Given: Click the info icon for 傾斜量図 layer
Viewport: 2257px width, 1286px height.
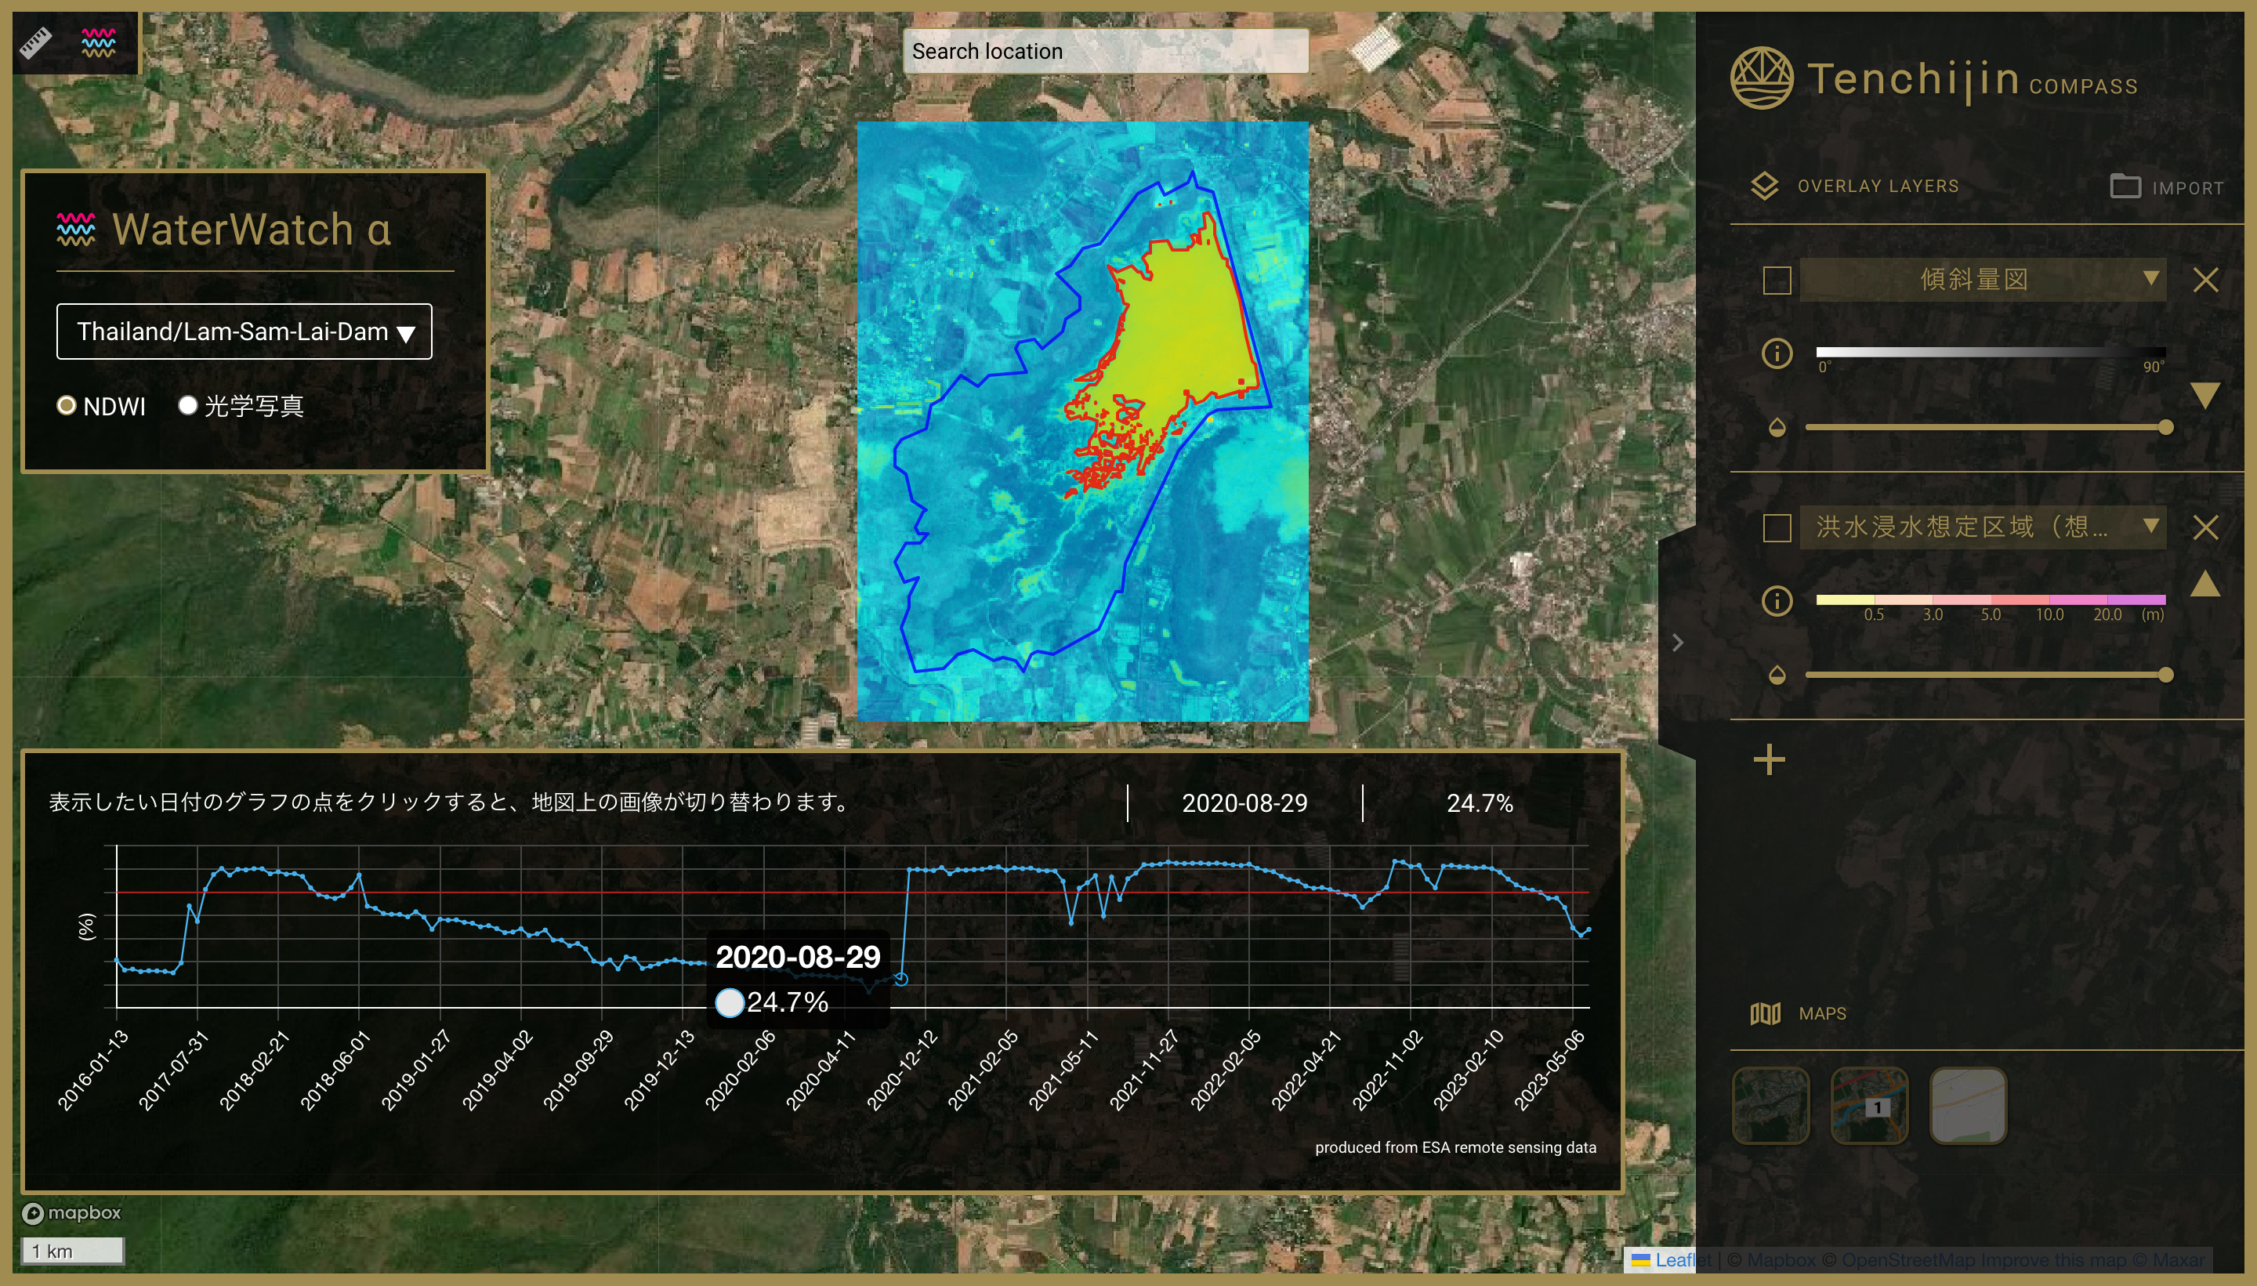Looking at the screenshot, I should point(1777,353).
